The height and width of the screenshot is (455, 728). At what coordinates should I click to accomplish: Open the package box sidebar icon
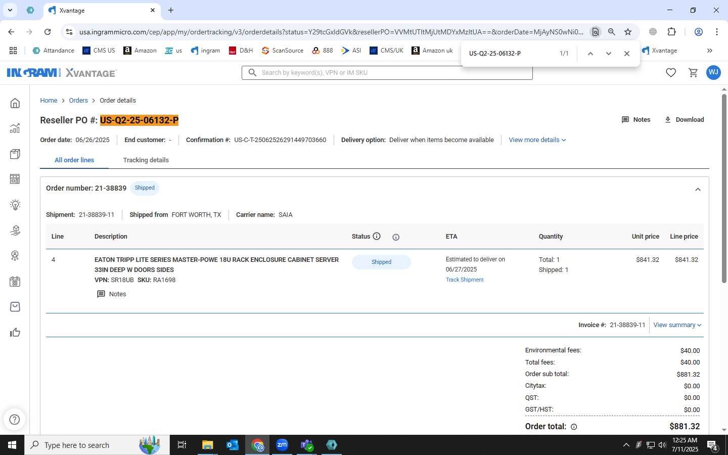pyautogui.click(x=15, y=154)
